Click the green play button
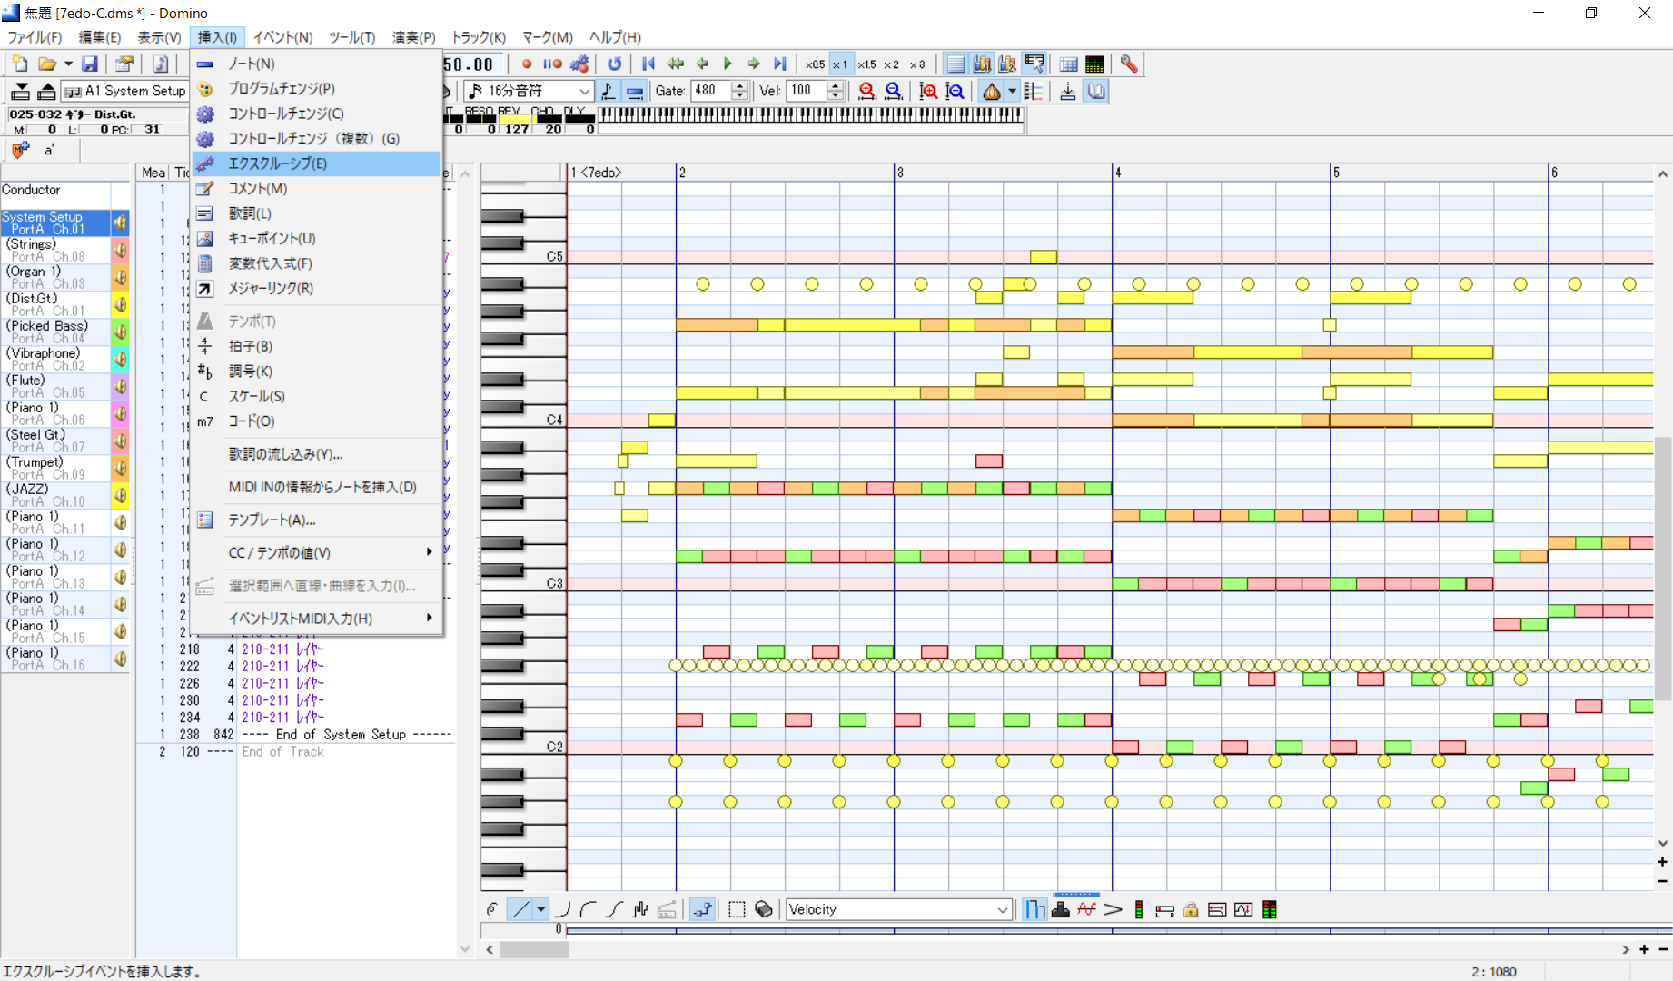This screenshot has width=1673, height=981. 728,64
